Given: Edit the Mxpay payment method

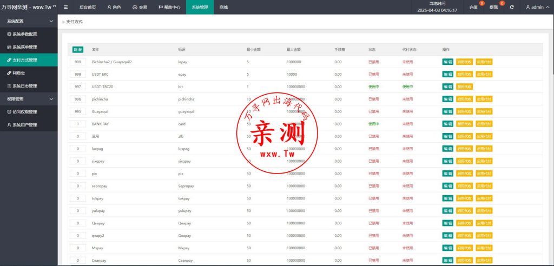Looking at the screenshot, I should (447, 248).
